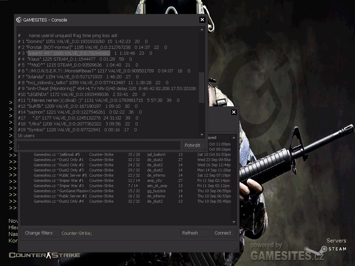
Task: Click the 16 users console line
Action: (26, 135)
